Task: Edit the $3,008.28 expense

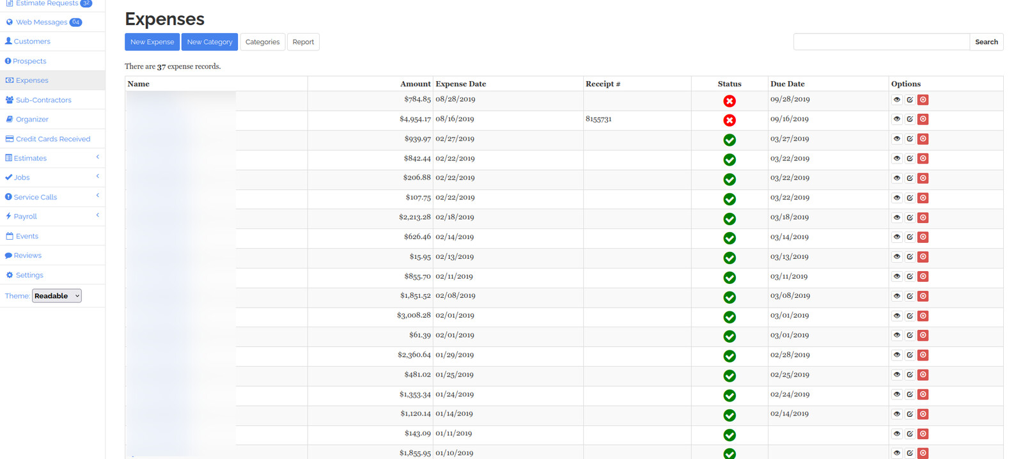Action: [910, 316]
